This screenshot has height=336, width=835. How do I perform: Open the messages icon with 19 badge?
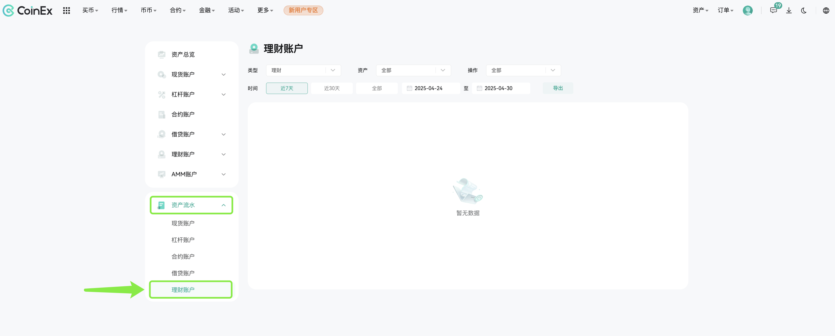tap(773, 10)
